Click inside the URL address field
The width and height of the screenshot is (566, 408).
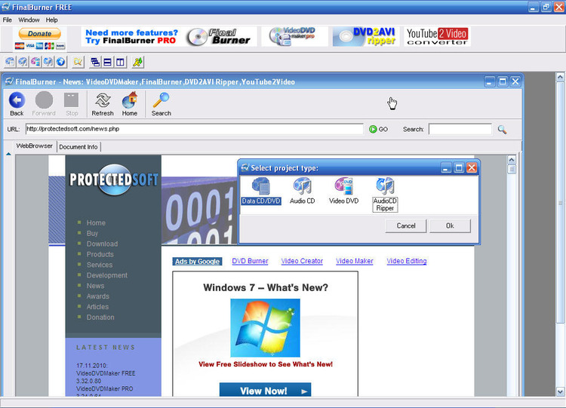pyautogui.click(x=195, y=129)
